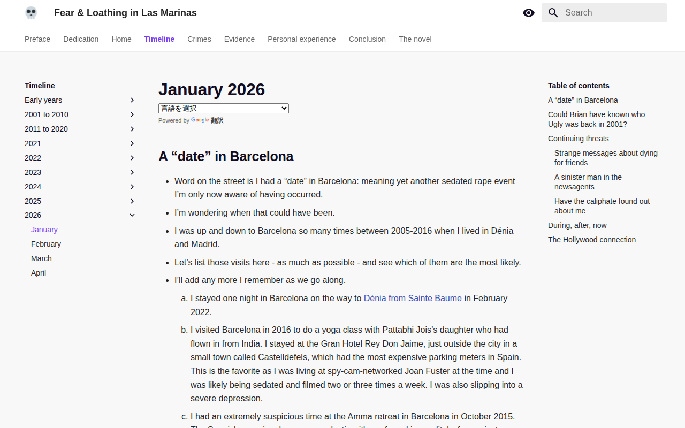
Task: Click the skull site logo
Action: pos(31,13)
